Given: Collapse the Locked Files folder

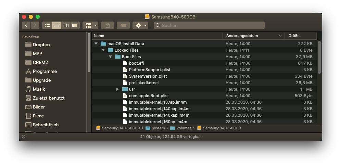Looking at the screenshot, I should pos(103,50).
